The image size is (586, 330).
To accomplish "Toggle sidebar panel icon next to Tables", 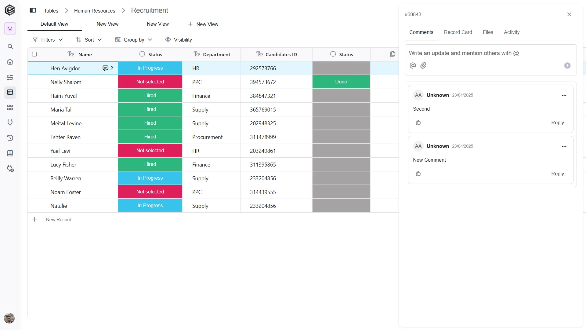I will [x=33, y=10].
